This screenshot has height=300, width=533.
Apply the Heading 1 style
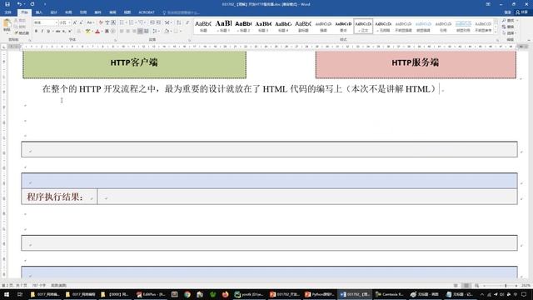pos(223,26)
